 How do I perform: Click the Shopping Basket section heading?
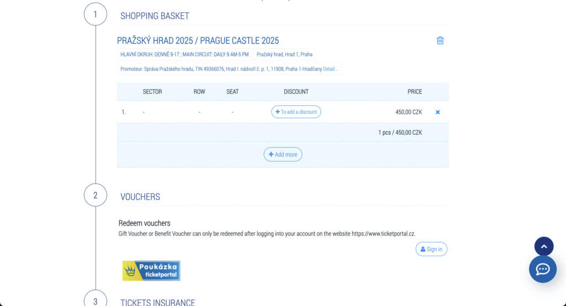(x=155, y=16)
